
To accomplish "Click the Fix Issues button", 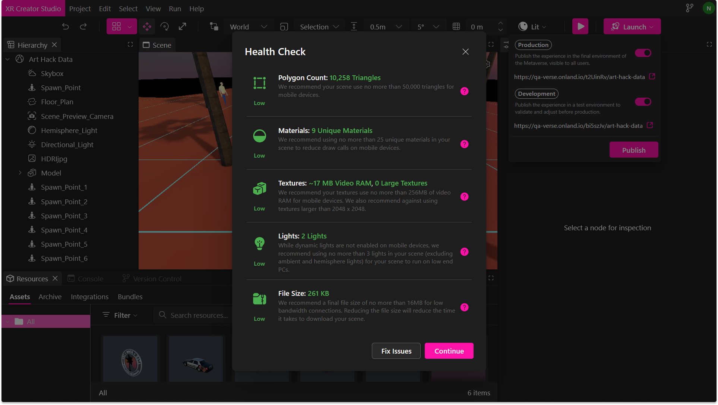I will (x=396, y=351).
